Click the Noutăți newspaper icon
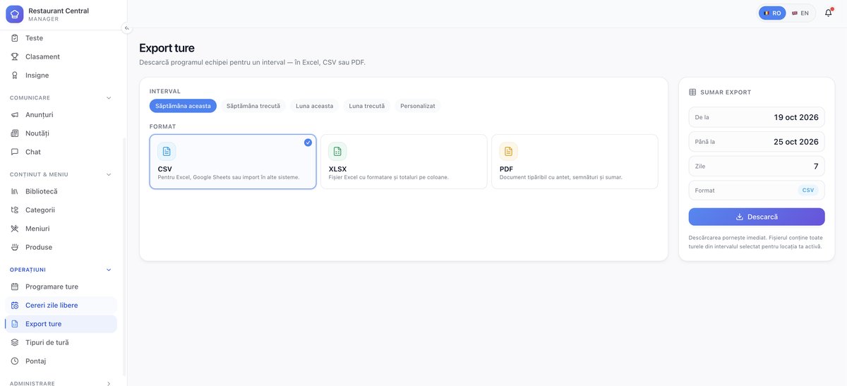This screenshot has height=386, width=847. pos(15,133)
